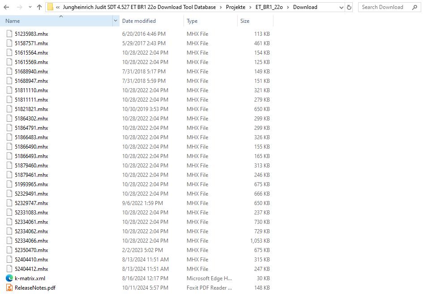Select file icon of 51866490.mhx
The image size is (427, 308).
[9, 146]
